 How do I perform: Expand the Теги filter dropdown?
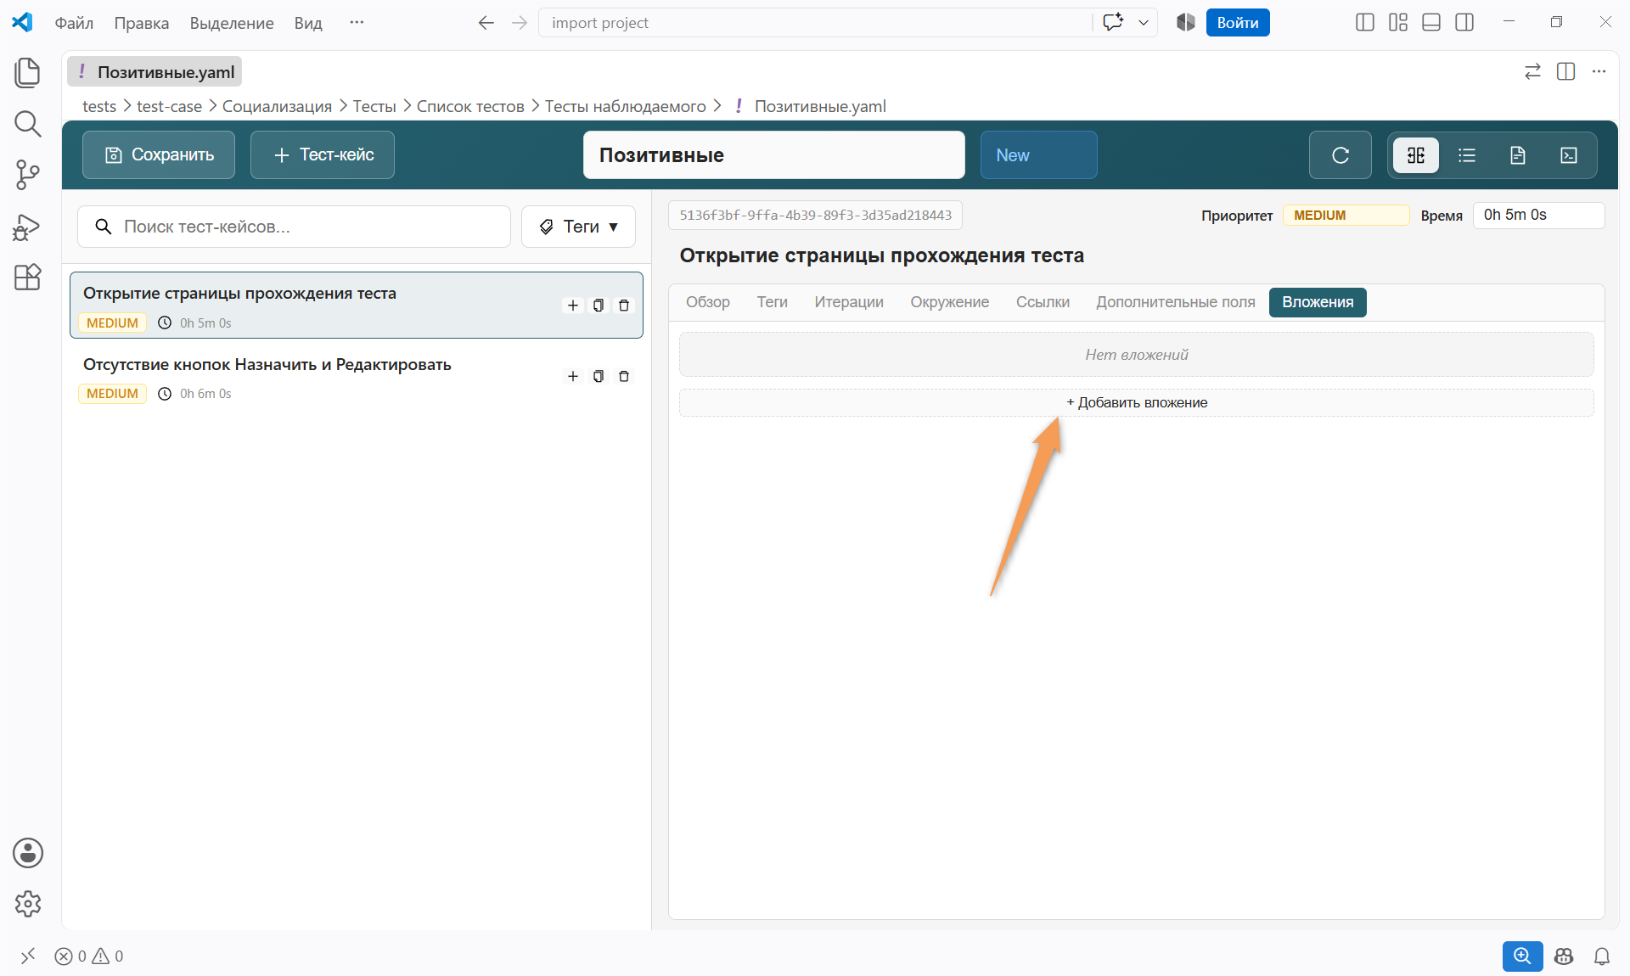[x=578, y=227]
